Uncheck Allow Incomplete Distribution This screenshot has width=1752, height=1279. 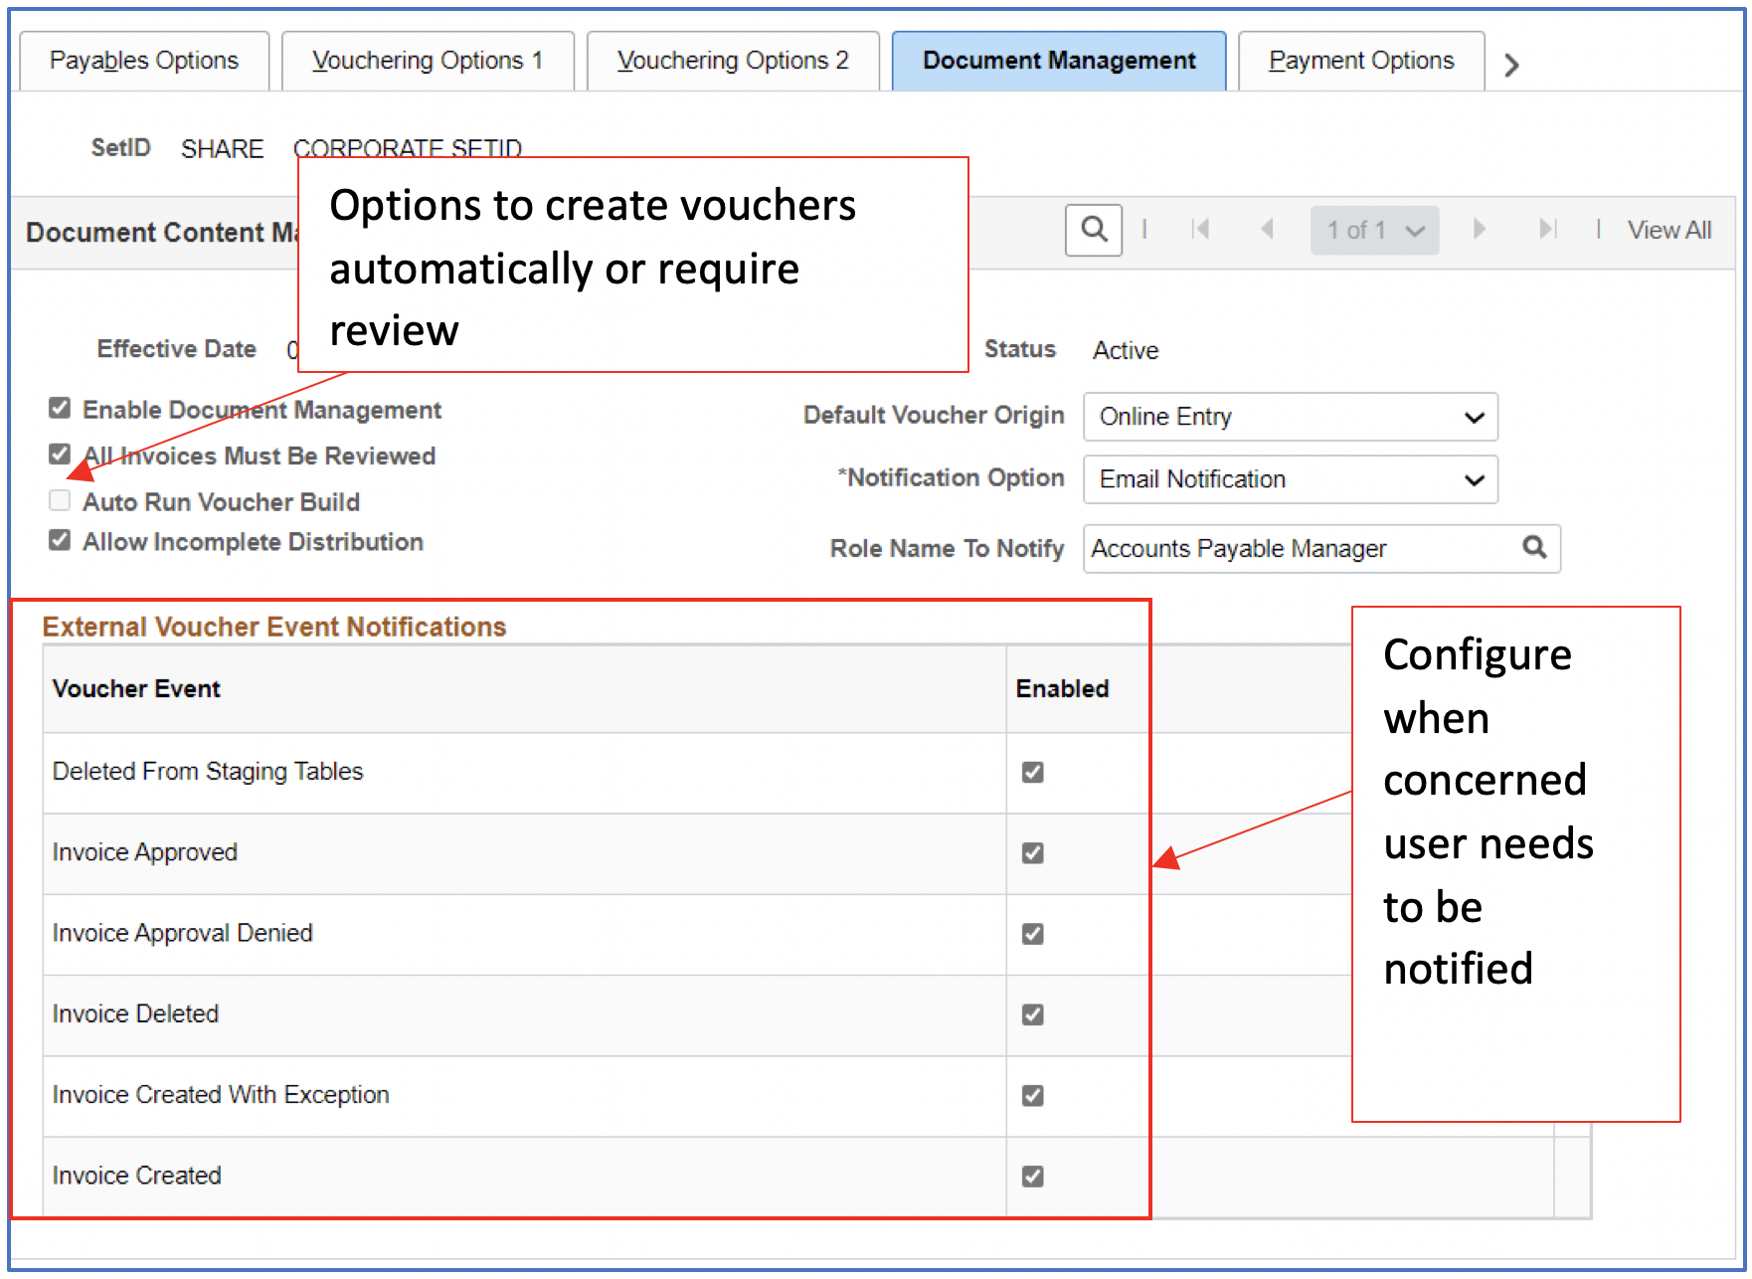[60, 541]
